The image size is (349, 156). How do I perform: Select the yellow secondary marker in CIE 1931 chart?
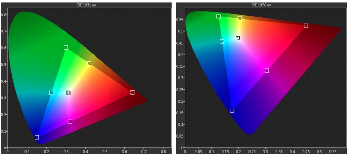click(89, 64)
